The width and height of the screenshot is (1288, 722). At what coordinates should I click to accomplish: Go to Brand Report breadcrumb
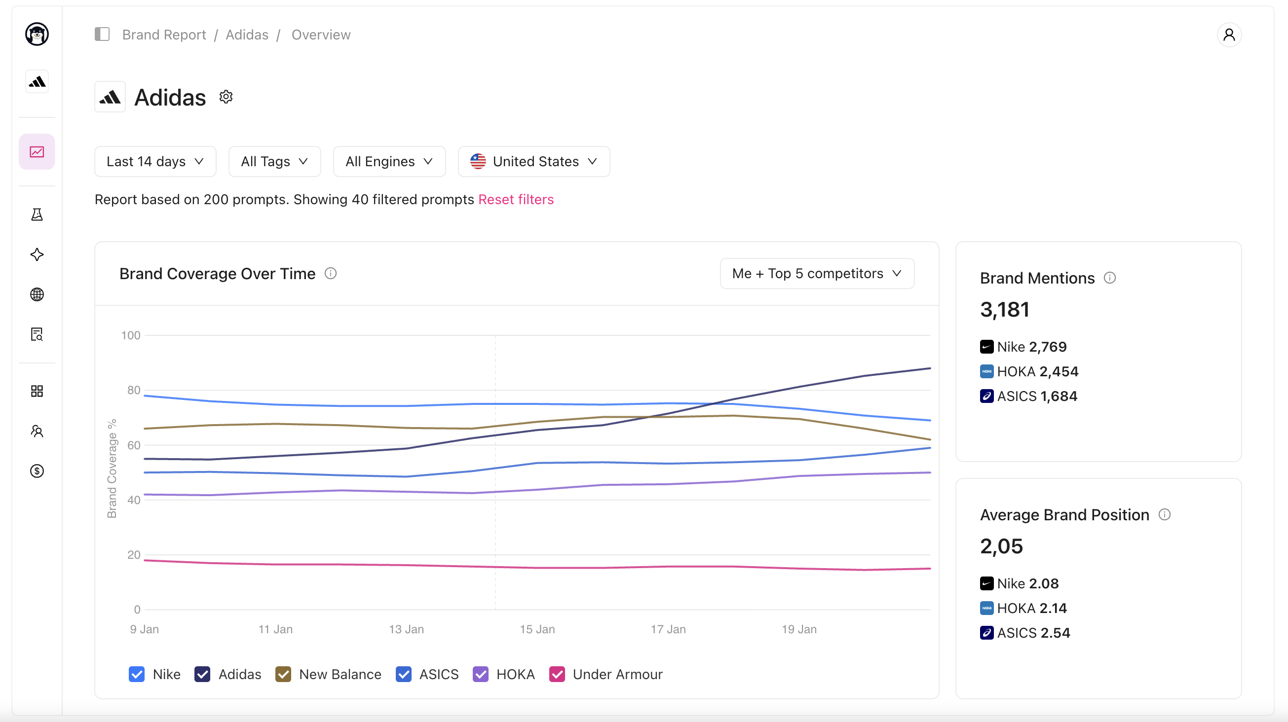click(x=164, y=35)
